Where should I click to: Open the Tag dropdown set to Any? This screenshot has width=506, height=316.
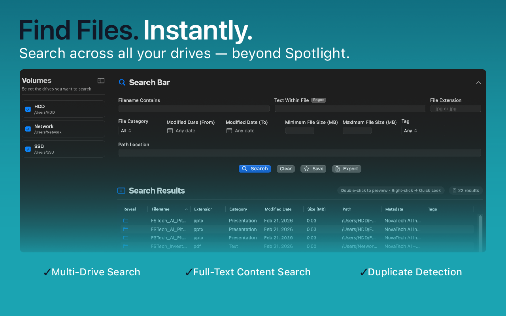(x=410, y=131)
